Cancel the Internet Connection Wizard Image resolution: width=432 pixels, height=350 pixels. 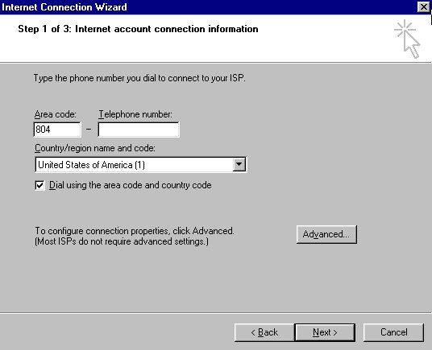point(393,332)
